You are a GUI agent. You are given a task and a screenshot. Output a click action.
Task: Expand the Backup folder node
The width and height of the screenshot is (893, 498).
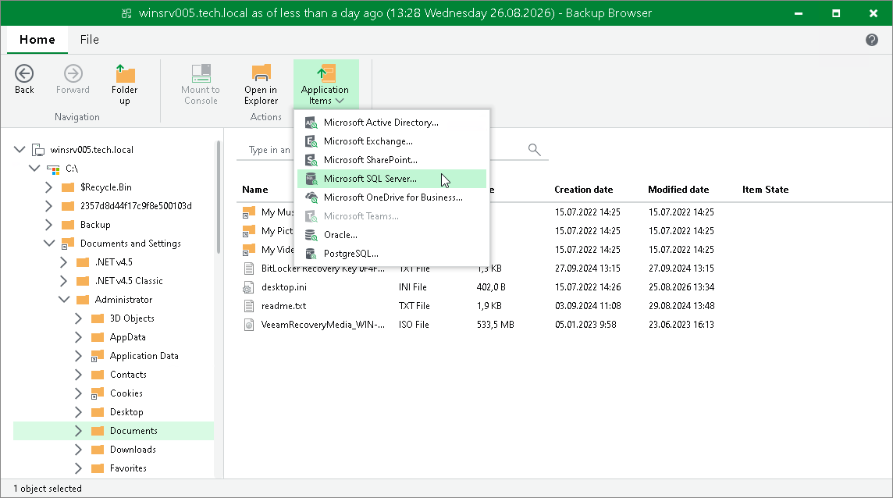pos(49,225)
